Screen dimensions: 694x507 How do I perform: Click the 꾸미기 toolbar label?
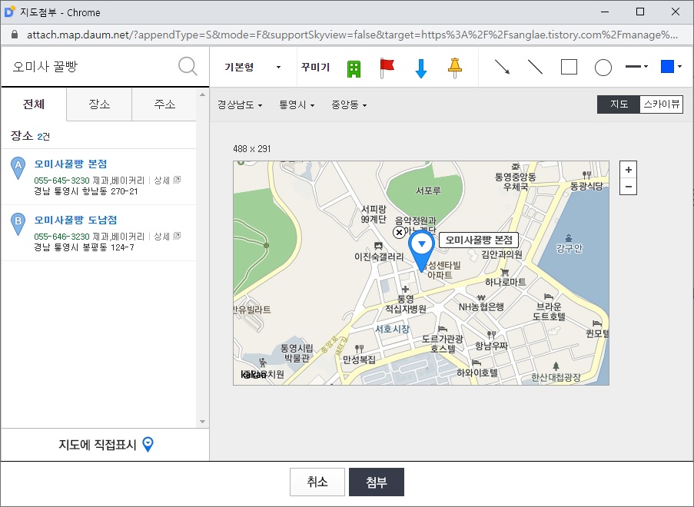315,68
